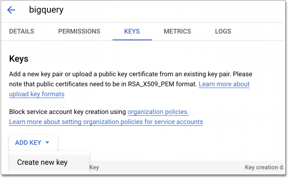Open link about setting organization policies for service accounts
288x178 pixels.
click(x=106, y=121)
